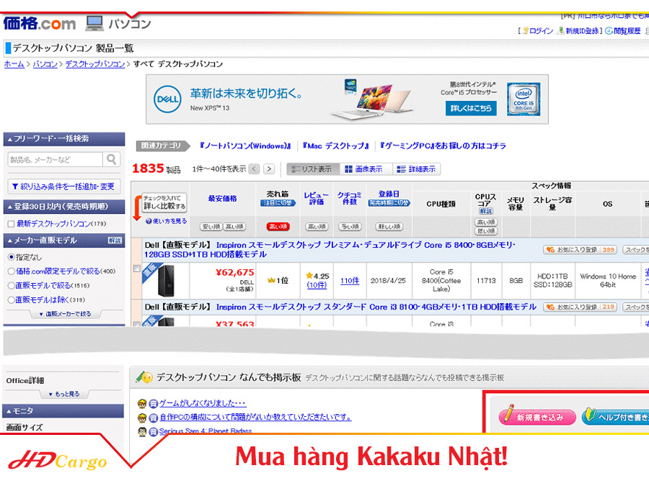Open the ノートパソコン(Windows) related category
The image size is (649, 486).
click(x=245, y=146)
